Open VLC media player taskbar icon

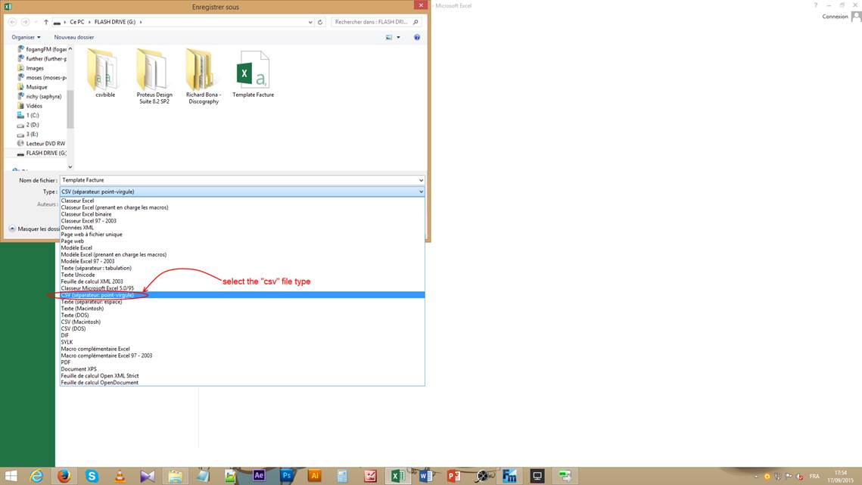pyautogui.click(x=120, y=476)
